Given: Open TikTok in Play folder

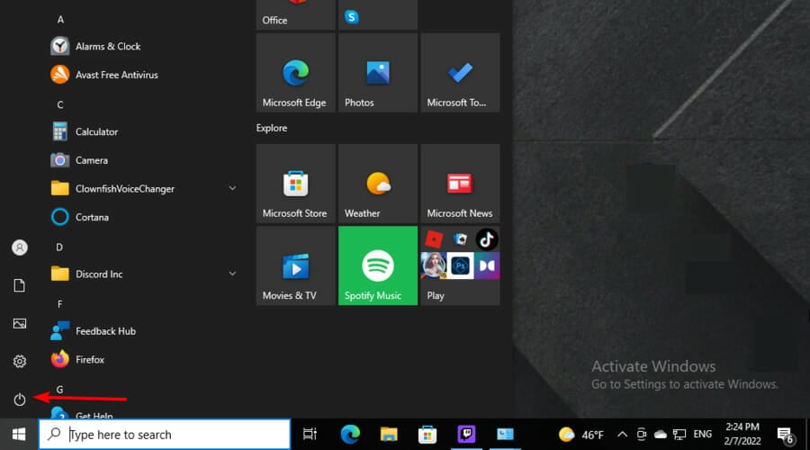Looking at the screenshot, I should pyautogui.click(x=487, y=239).
